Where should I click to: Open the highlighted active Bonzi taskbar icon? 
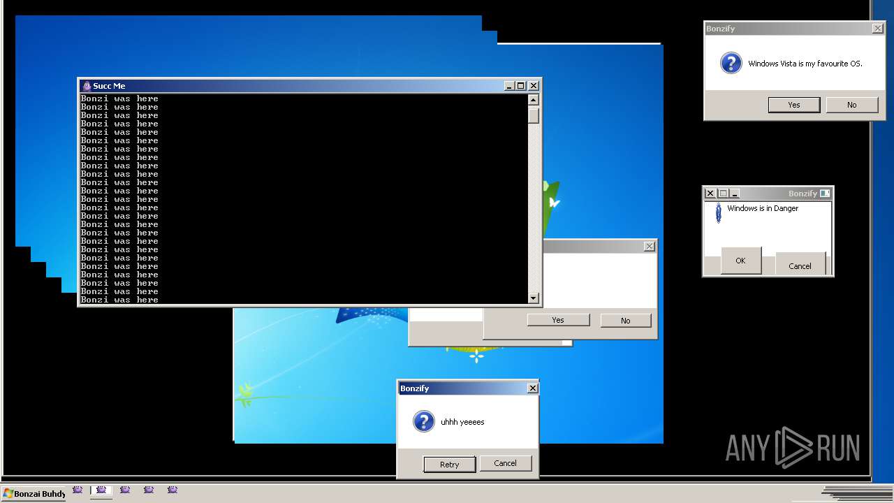[x=101, y=490]
